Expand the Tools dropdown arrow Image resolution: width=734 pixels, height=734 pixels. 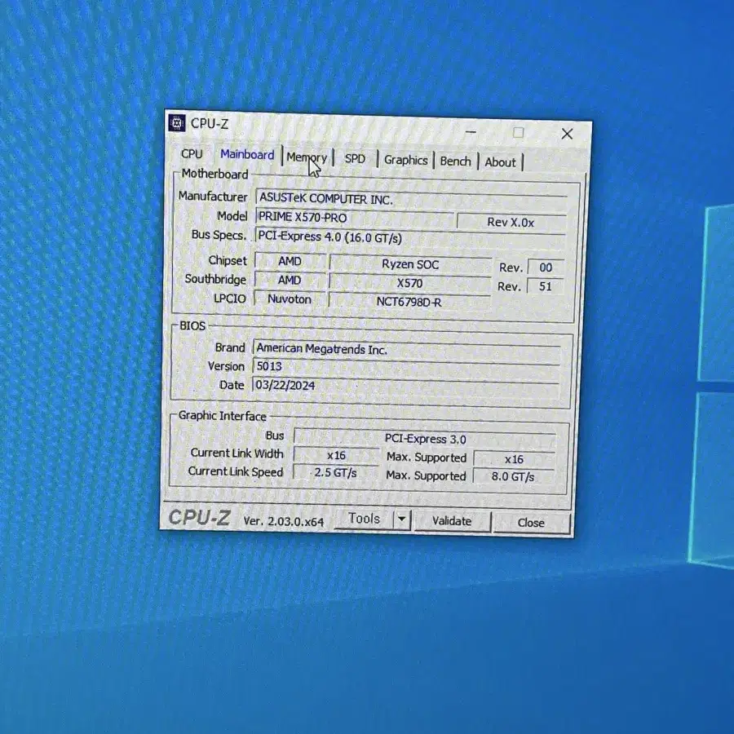(x=401, y=520)
